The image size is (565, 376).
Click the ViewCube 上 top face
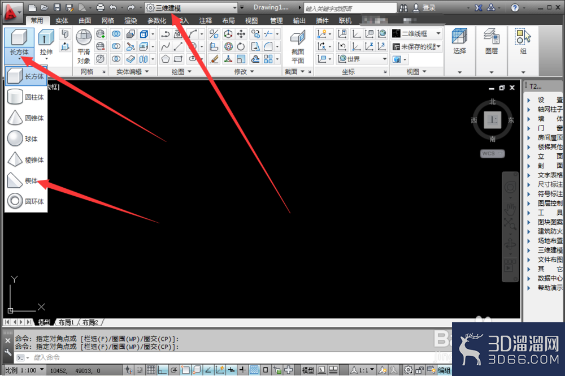pos(492,120)
